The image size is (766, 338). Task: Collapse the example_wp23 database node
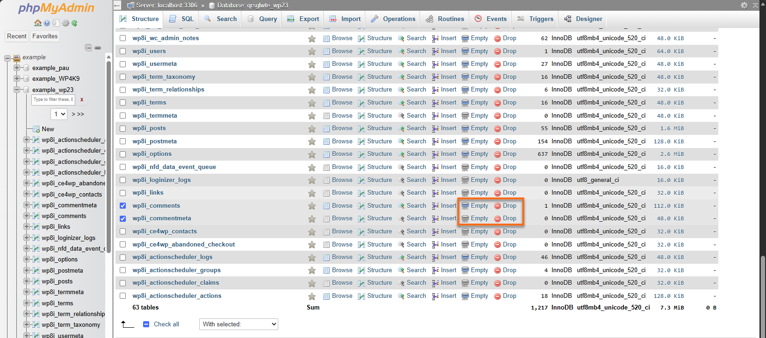point(17,90)
